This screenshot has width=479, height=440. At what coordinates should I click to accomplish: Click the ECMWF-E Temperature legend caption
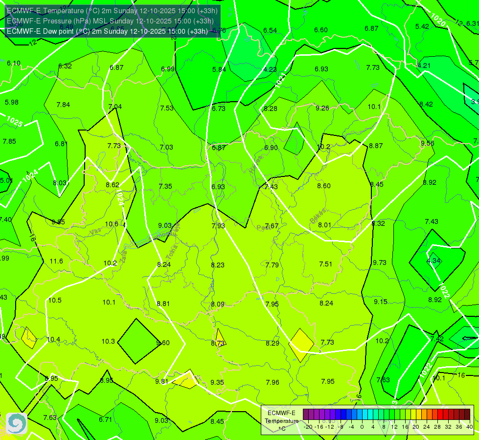pos(281,421)
